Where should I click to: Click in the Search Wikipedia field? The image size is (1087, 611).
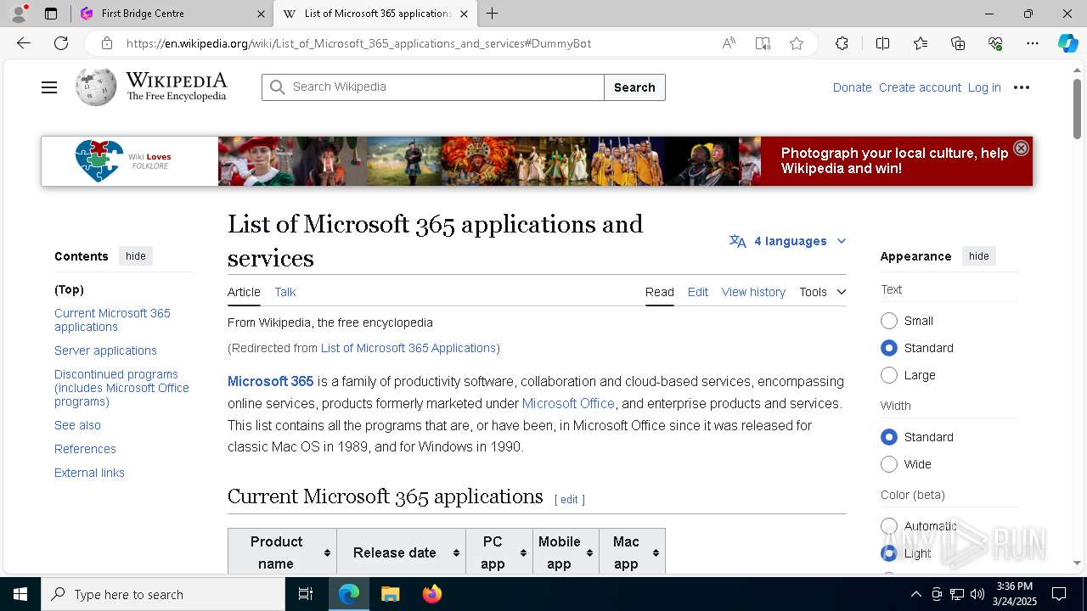433,87
